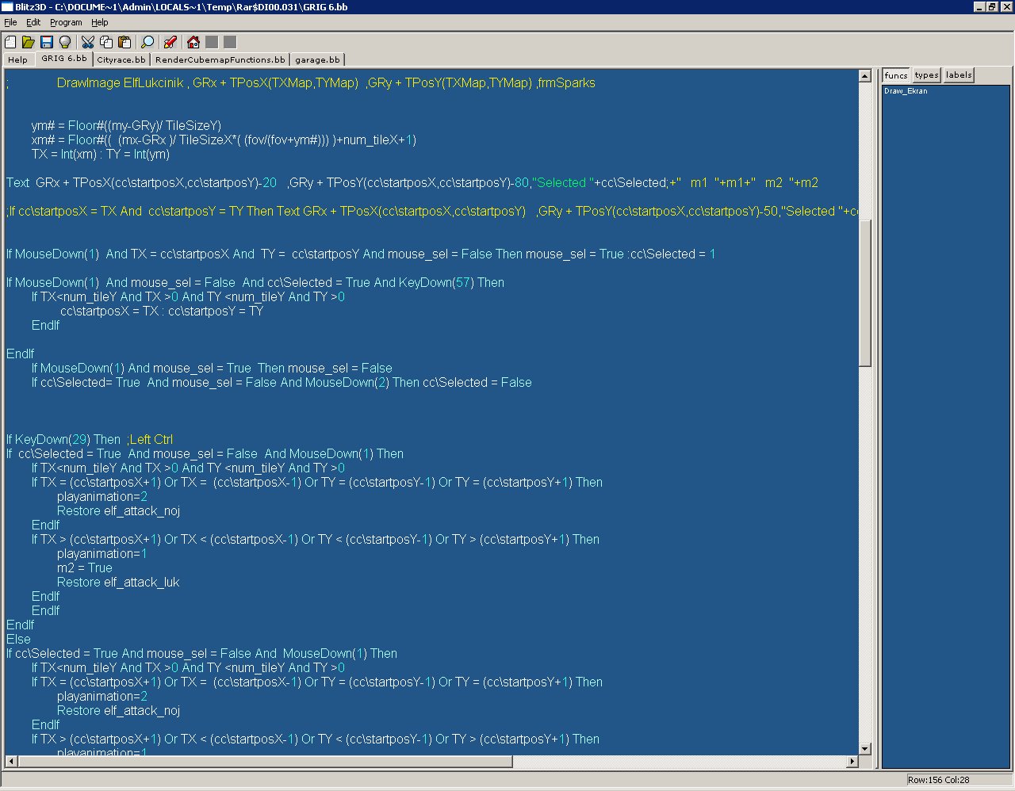This screenshot has height=791, width=1015.
Task: Show the labels panel tab
Action: 958,75
